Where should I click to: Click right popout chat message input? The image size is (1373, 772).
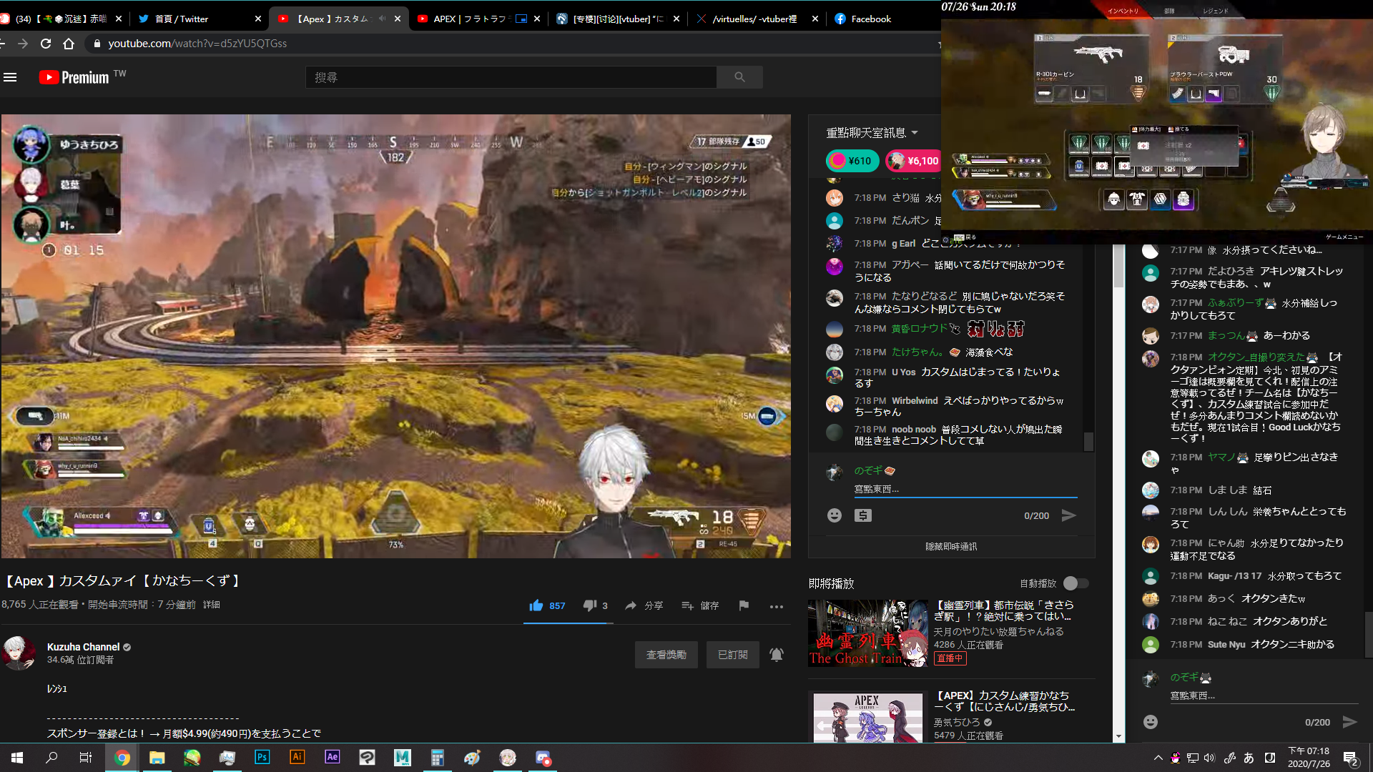click(1264, 696)
